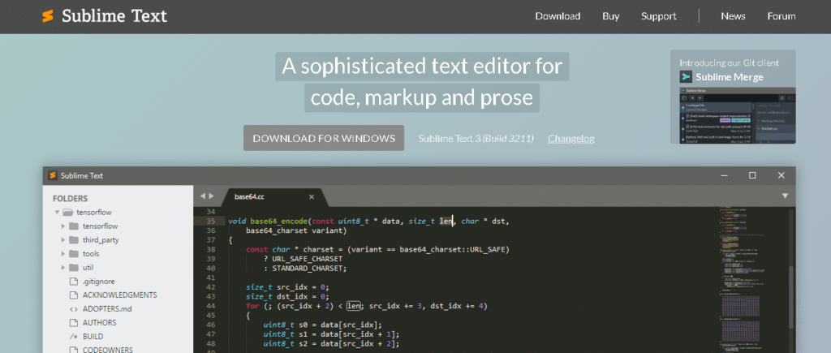Select the tools folder icon
This screenshot has height=353, width=831.
pos(74,254)
